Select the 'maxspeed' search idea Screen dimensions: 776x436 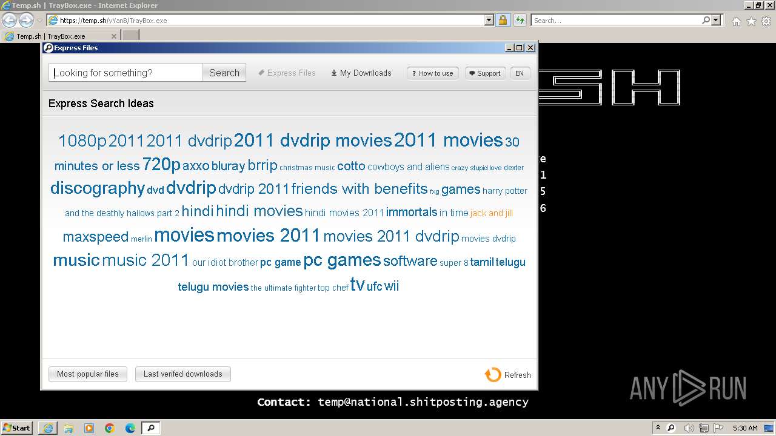pyautogui.click(x=96, y=237)
